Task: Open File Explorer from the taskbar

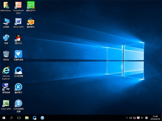Action: pyautogui.click(x=27, y=118)
